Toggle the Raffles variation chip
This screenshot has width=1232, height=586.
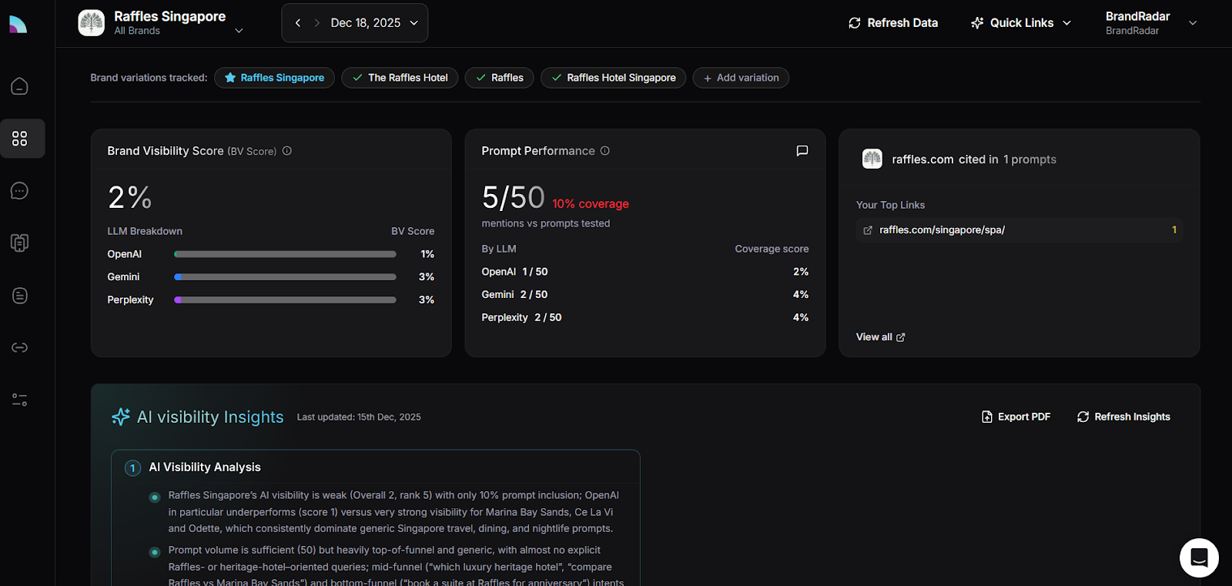[499, 78]
